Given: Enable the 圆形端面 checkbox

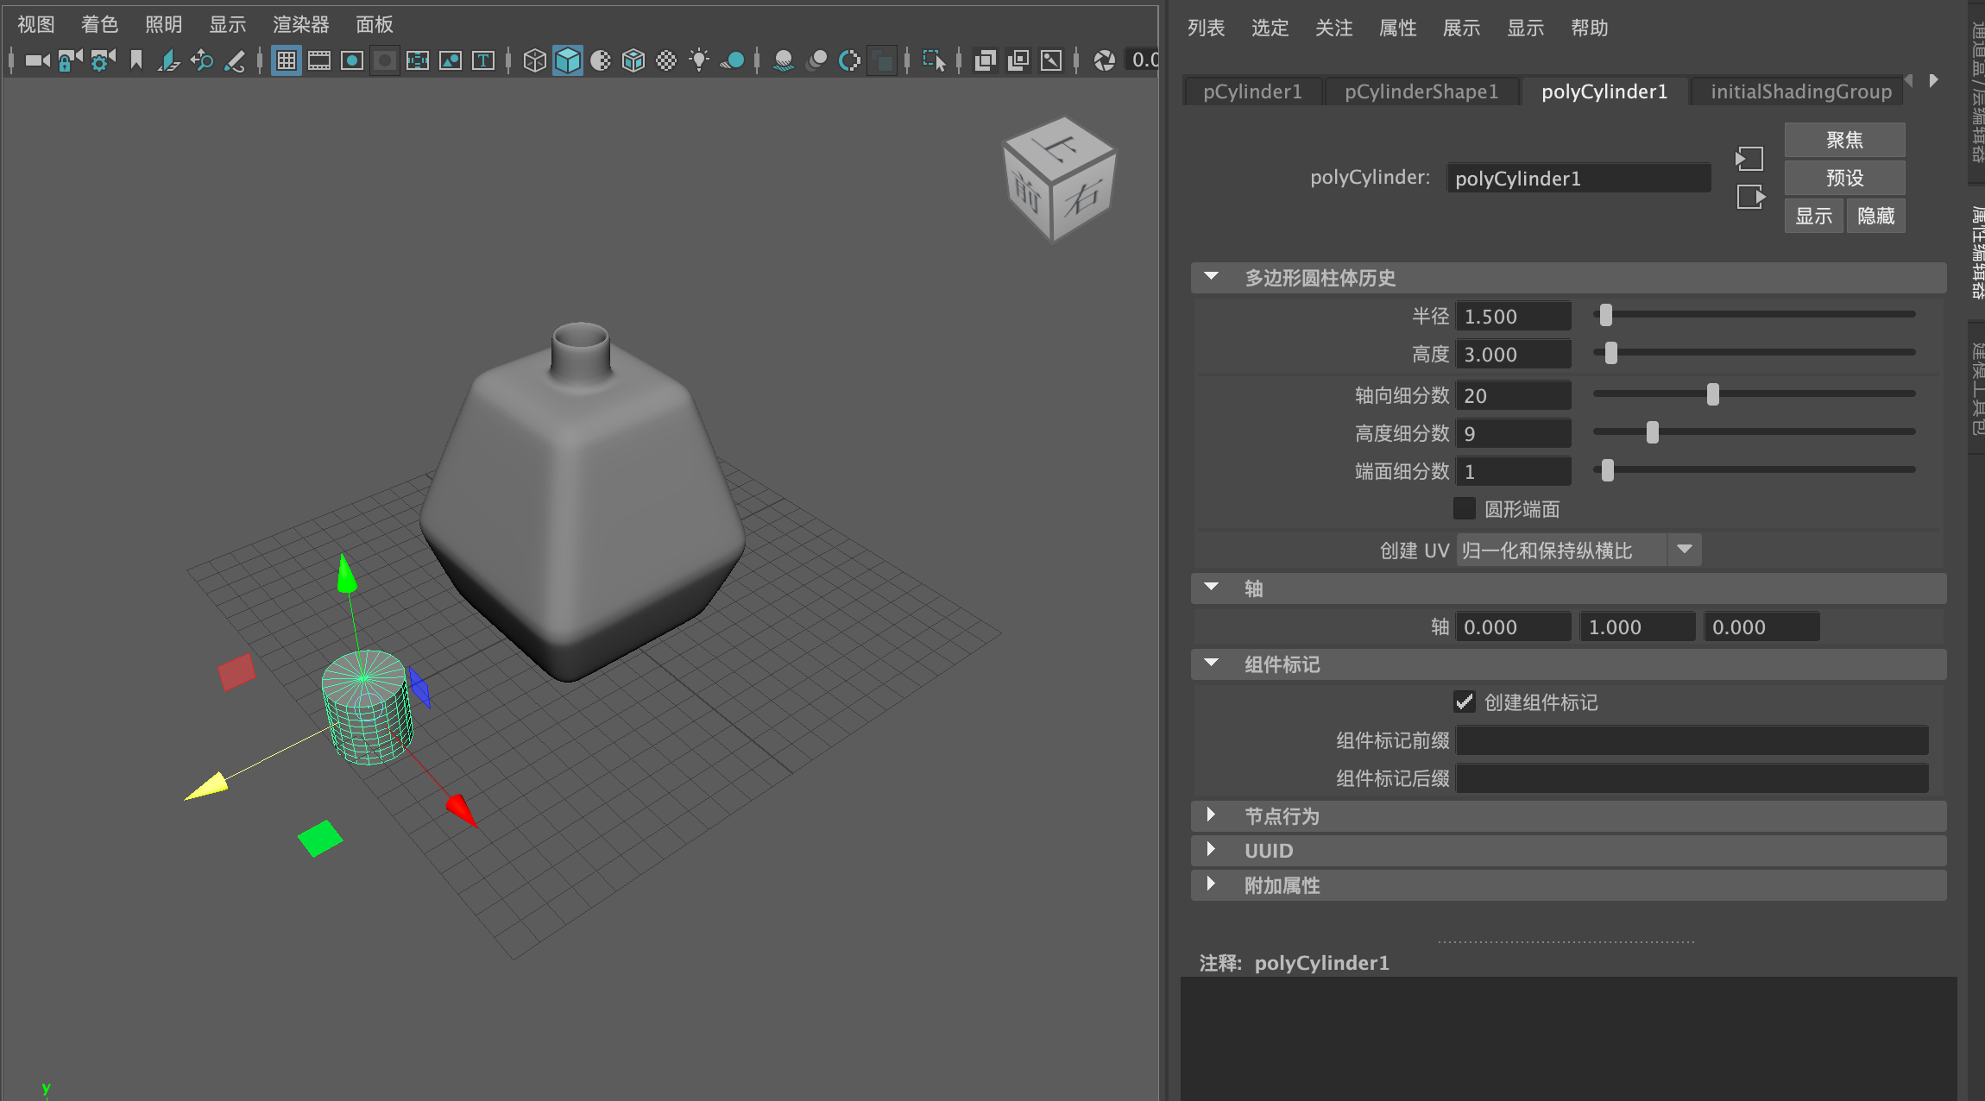Looking at the screenshot, I should [1465, 508].
